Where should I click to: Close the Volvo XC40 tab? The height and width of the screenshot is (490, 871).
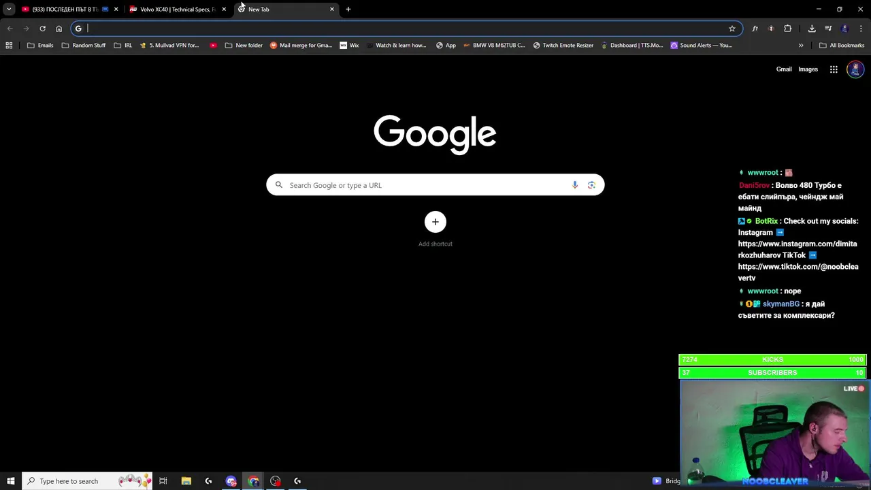point(224,10)
